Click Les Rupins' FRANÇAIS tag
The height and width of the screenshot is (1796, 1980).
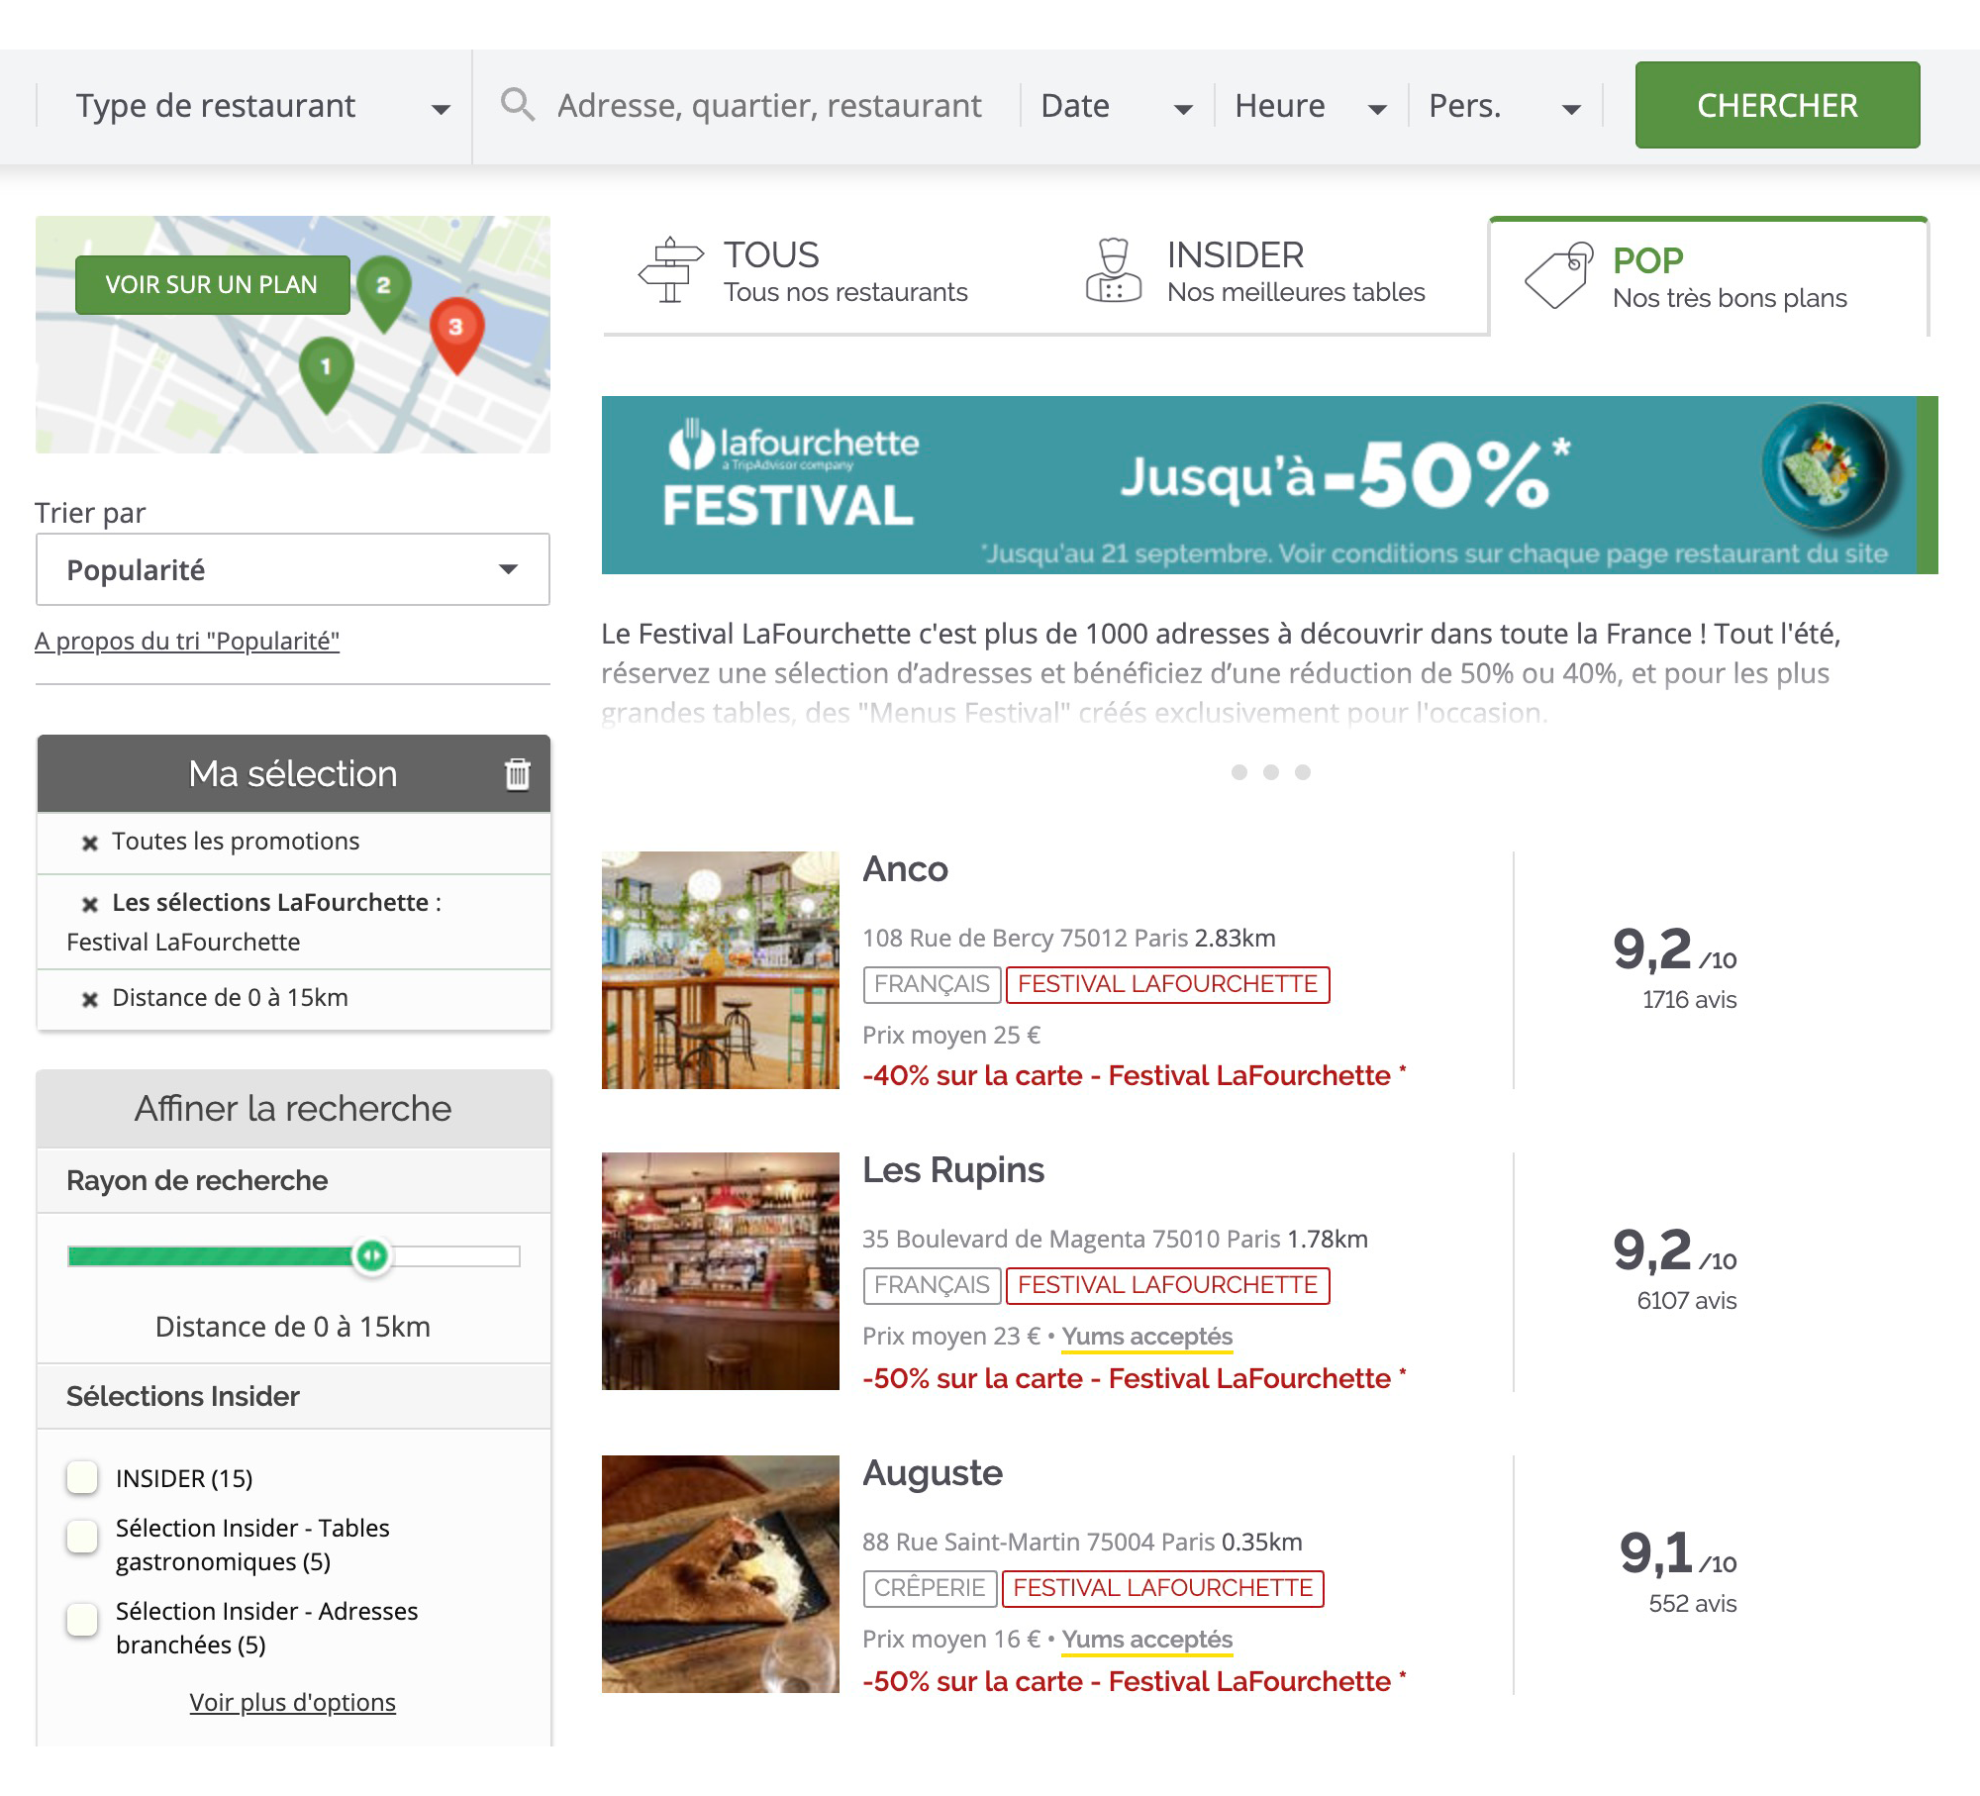(x=932, y=1286)
